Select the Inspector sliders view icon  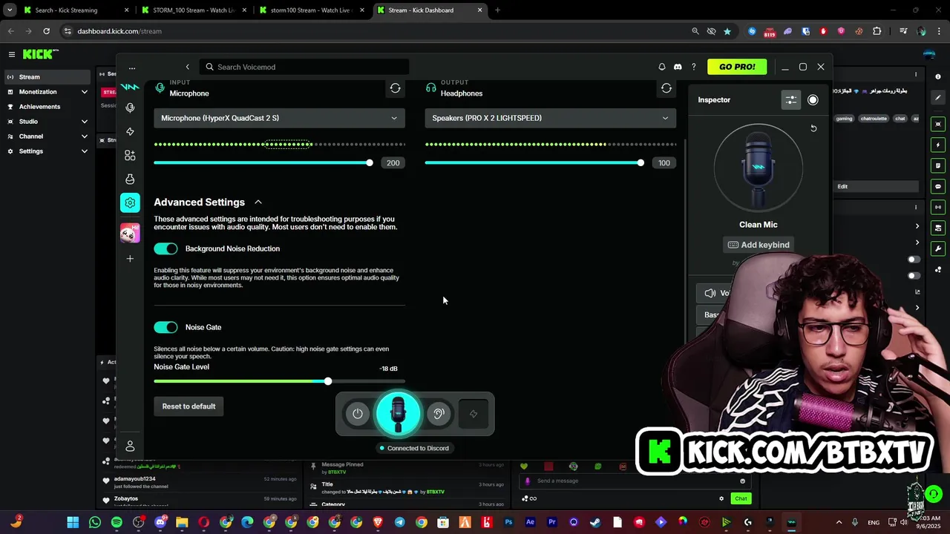pos(791,100)
